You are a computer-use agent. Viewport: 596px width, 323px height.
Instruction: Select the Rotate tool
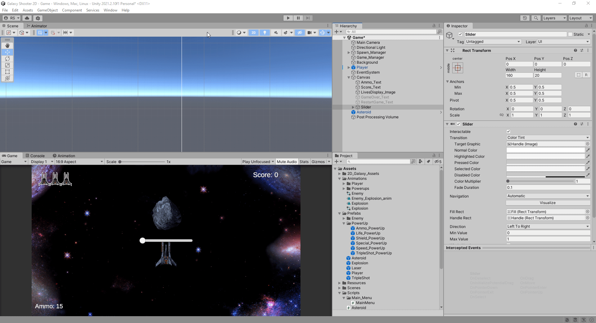pyautogui.click(x=7, y=59)
